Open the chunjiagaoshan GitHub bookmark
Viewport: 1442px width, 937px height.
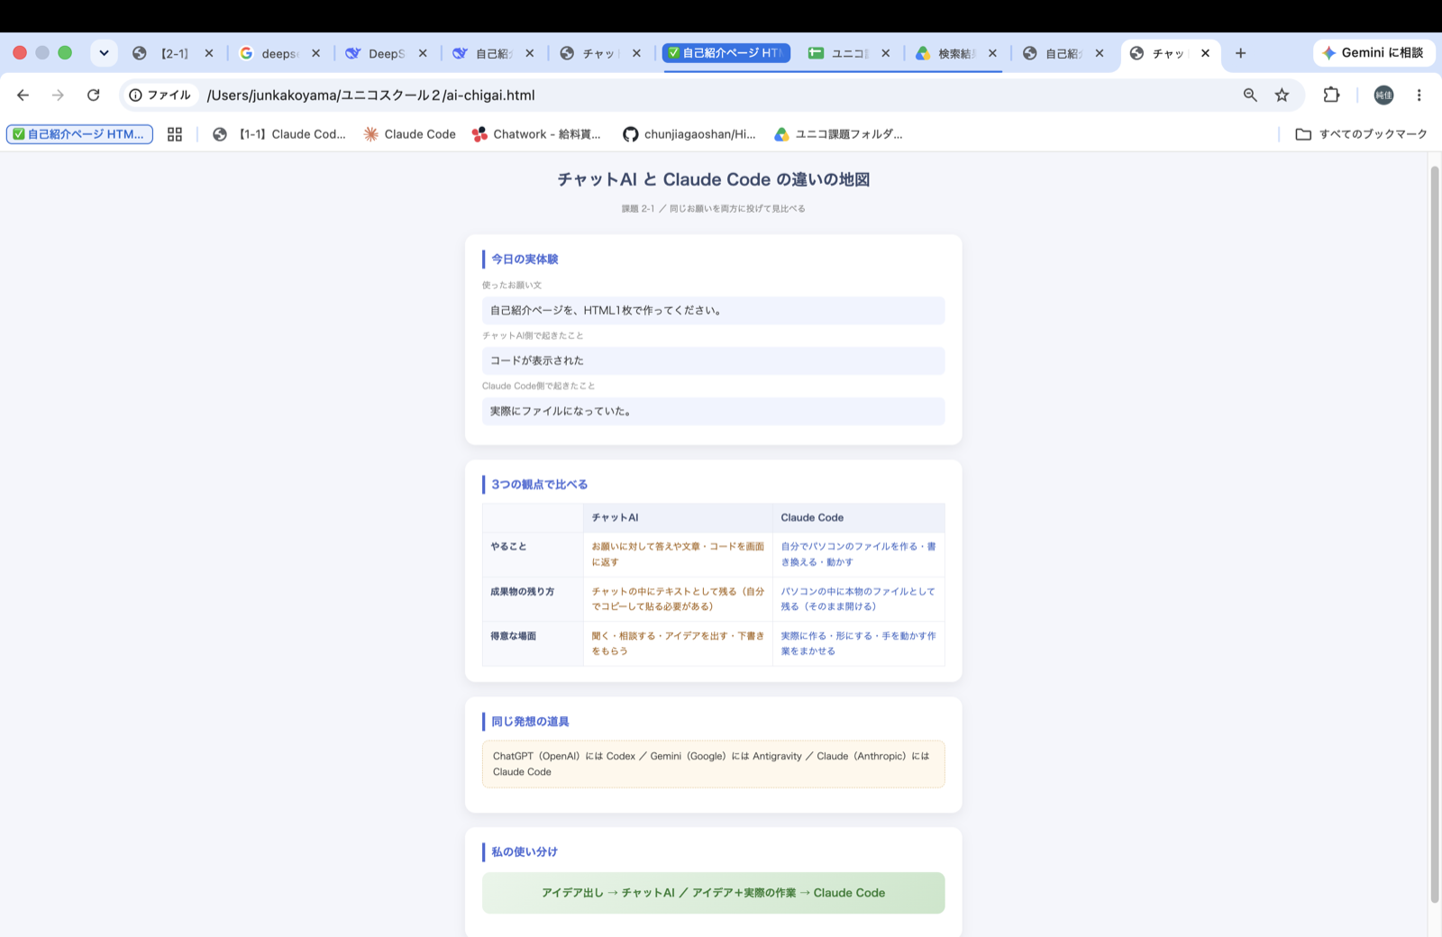(689, 134)
